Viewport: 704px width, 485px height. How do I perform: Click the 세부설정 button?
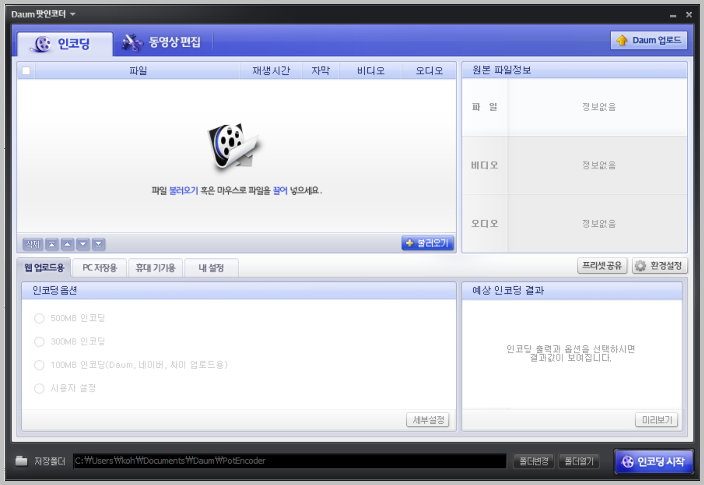[x=428, y=420]
